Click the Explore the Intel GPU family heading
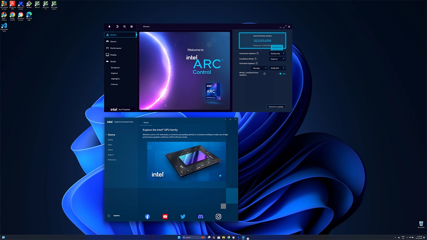Viewport: 427px width, 240px height. click(160, 130)
